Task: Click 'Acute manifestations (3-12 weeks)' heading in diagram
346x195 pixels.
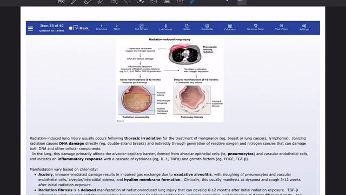Action: click(140, 80)
